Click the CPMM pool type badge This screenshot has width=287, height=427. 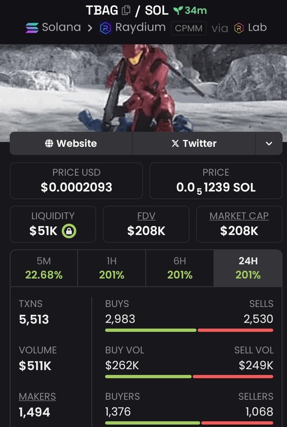tap(189, 28)
